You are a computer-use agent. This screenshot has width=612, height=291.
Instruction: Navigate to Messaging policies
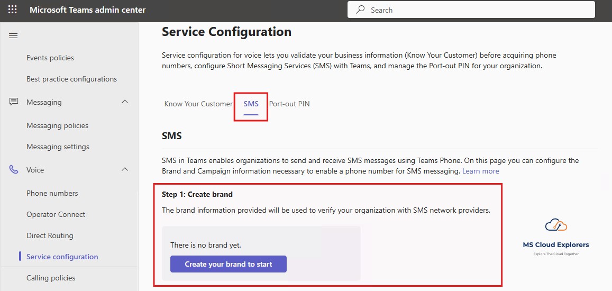click(x=57, y=125)
